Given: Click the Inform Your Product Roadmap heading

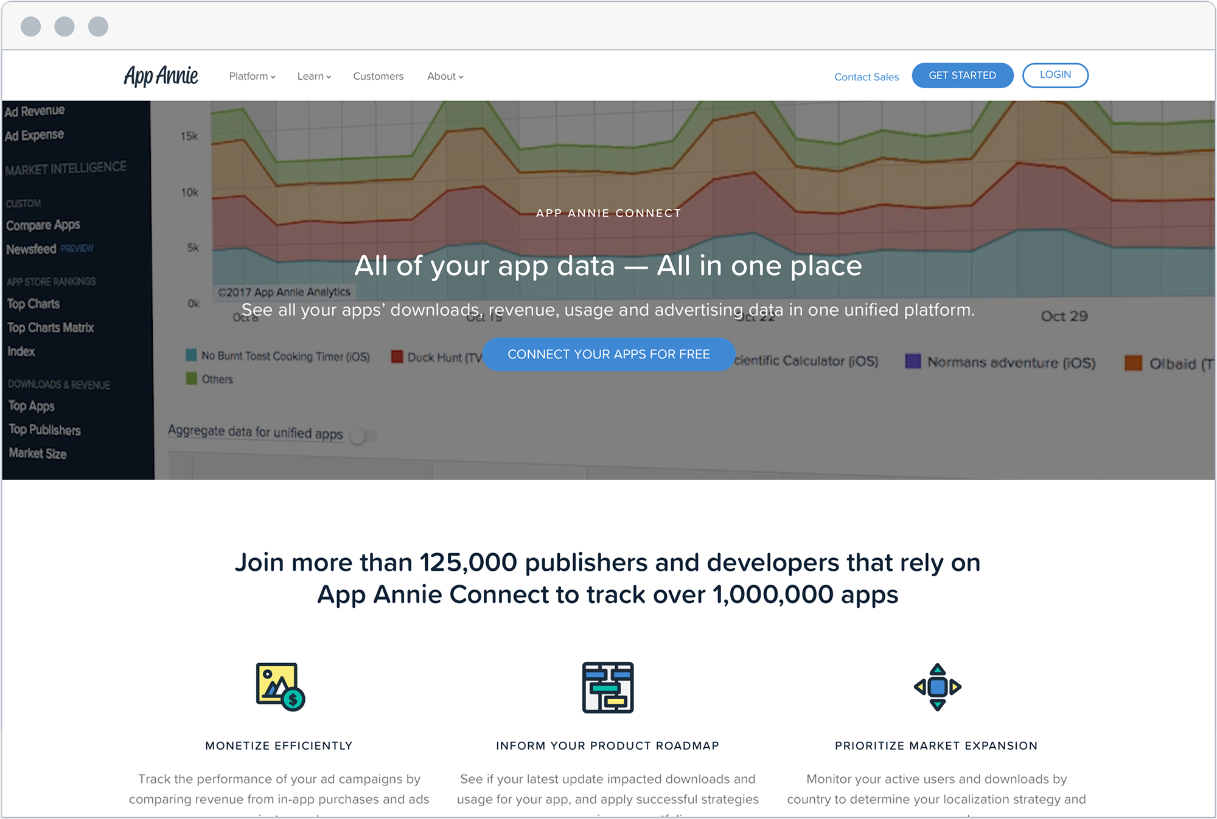Looking at the screenshot, I should [x=607, y=745].
